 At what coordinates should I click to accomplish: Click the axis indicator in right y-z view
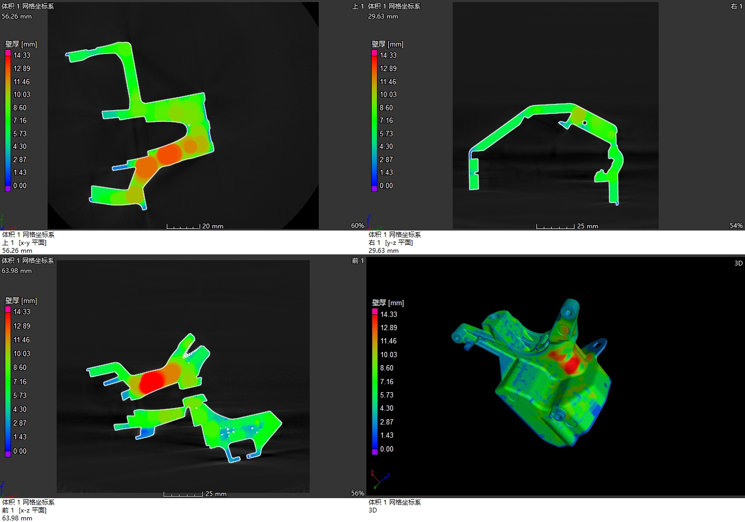[371, 222]
